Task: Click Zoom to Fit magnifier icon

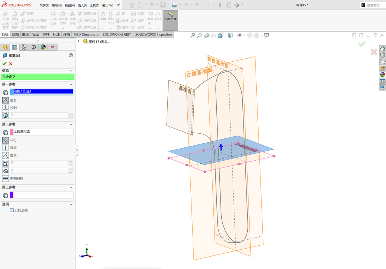Action: pyautogui.click(x=193, y=35)
